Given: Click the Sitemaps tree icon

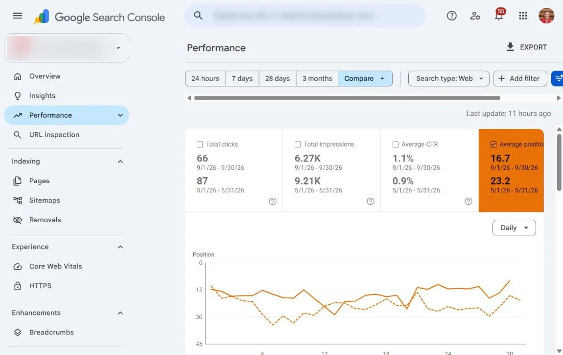Looking at the screenshot, I should coord(18,200).
